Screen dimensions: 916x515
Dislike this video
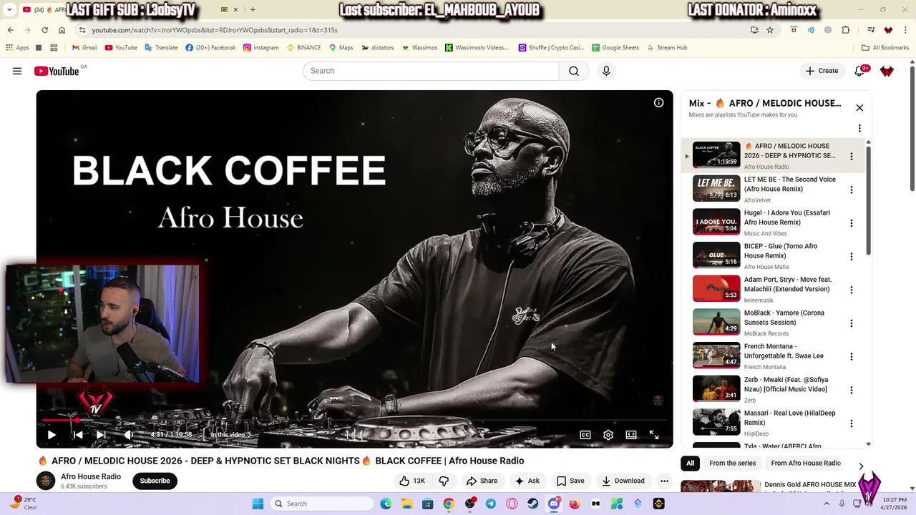(444, 481)
